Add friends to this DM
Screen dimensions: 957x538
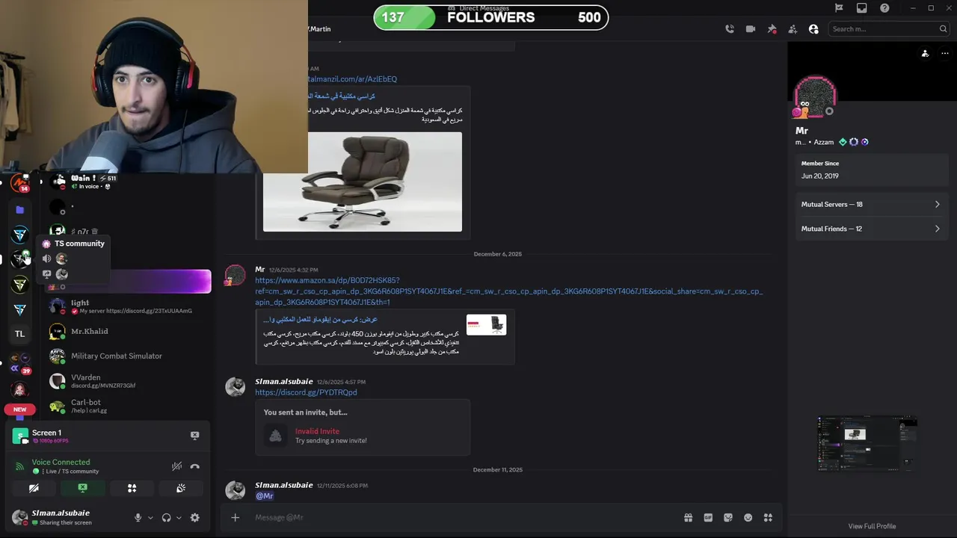point(793,29)
